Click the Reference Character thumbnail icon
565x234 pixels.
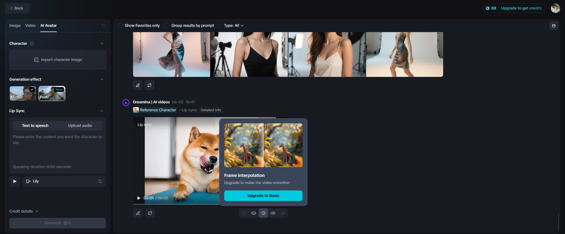click(136, 110)
